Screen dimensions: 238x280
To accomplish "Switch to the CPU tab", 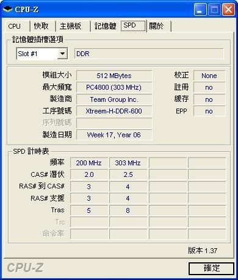I will point(17,26).
